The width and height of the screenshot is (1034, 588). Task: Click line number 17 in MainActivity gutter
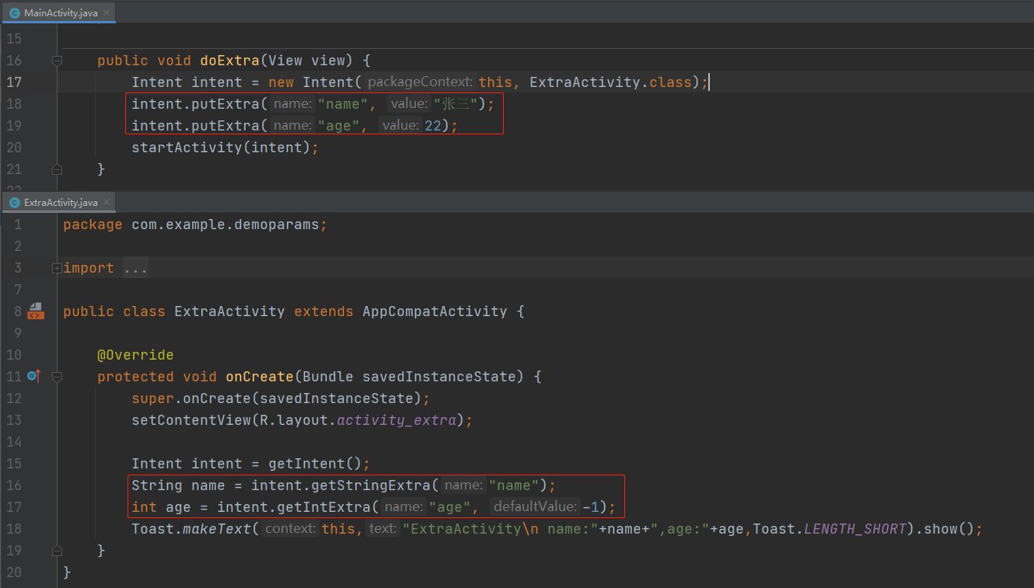coord(14,82)
